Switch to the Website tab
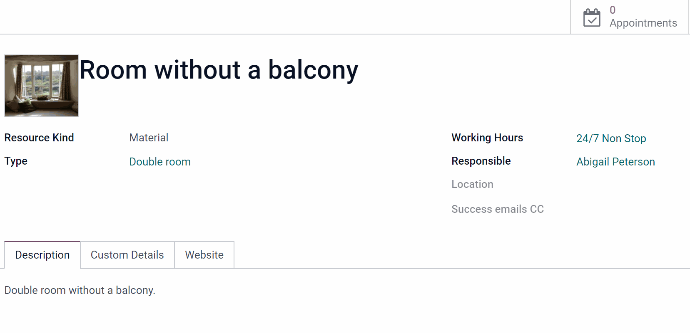Image resolution: width=690 pixels, height=333 pixels. [x=204, y=255]
